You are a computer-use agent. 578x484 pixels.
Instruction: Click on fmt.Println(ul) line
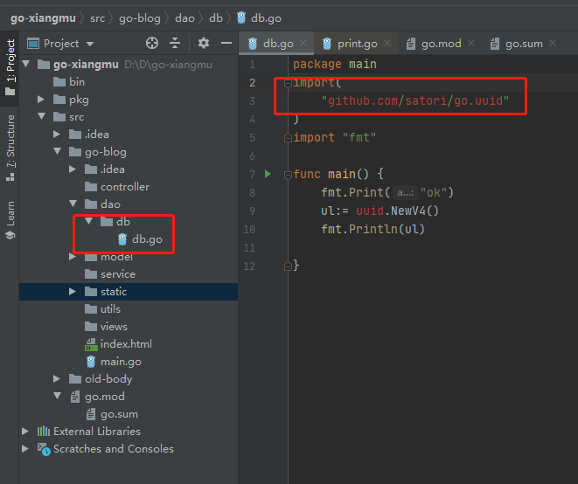[x=373, y=229]
